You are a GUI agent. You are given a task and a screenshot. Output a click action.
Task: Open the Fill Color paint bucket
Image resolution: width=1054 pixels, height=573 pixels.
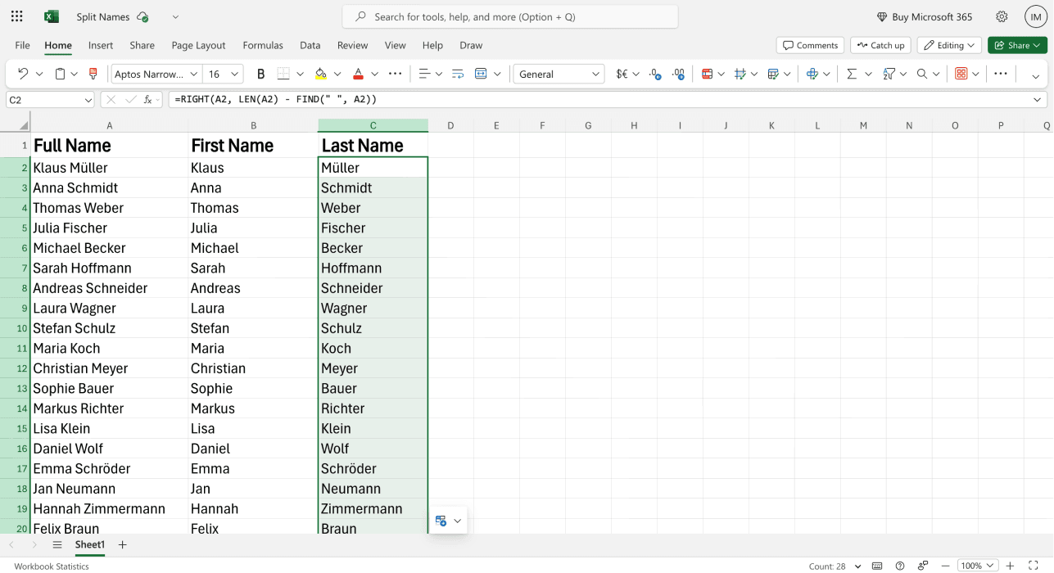[321, 74]
